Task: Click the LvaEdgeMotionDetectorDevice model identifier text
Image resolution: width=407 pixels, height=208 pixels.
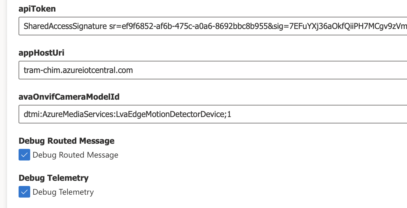Action: click(x=126, y=114)
